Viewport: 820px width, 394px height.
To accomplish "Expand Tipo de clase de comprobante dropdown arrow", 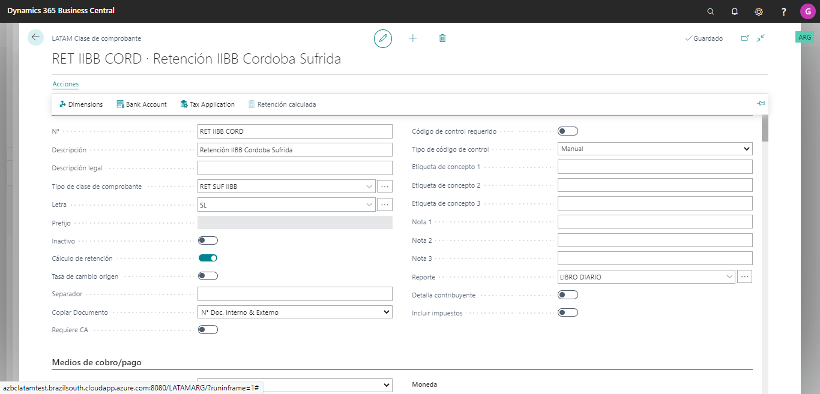I will click(369, 187).
